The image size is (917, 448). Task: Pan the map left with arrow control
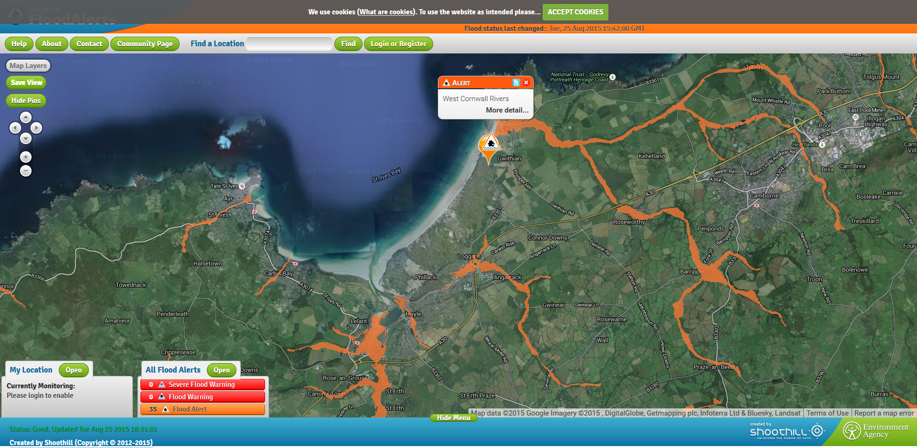tap(15, 128)
